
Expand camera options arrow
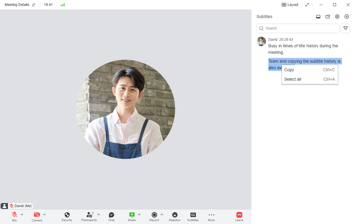(44, 215)
